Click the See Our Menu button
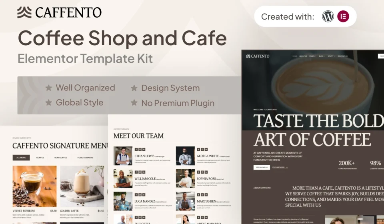This screenshot has height=224, width=384. pos(262,167)
